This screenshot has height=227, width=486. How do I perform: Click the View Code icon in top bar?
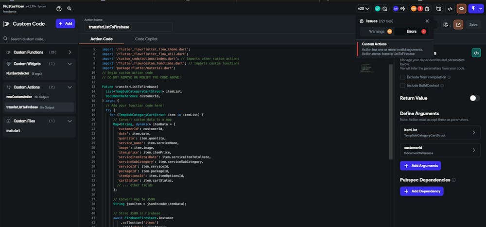click(450, 9)
